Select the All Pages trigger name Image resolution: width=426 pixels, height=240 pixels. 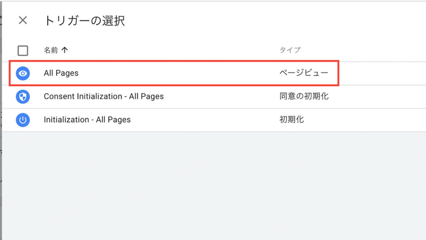[61, 73]
